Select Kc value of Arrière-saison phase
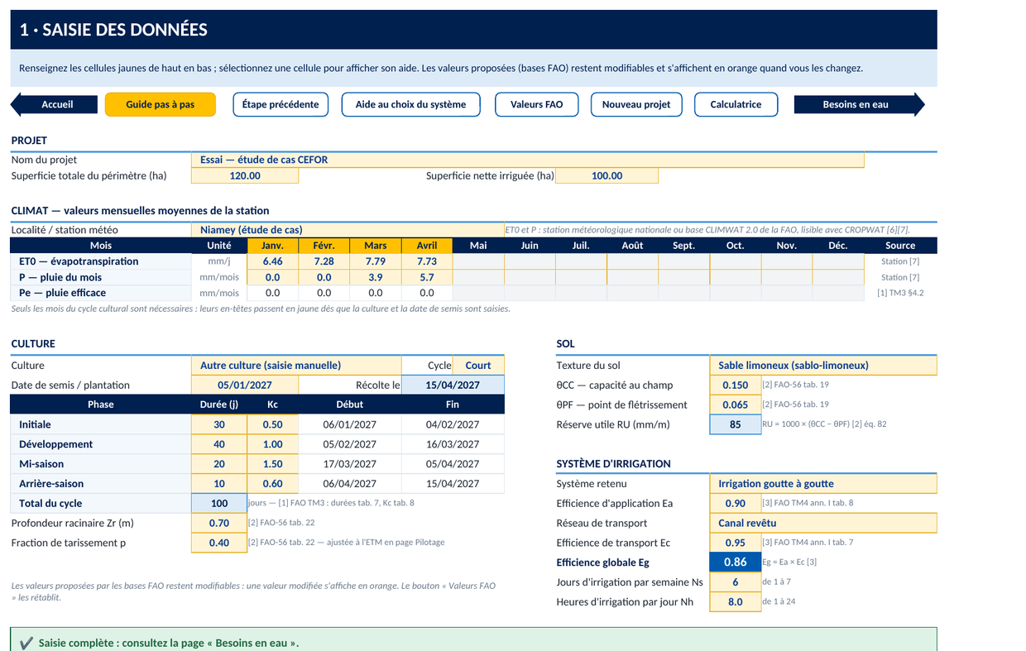 [272, 484]
